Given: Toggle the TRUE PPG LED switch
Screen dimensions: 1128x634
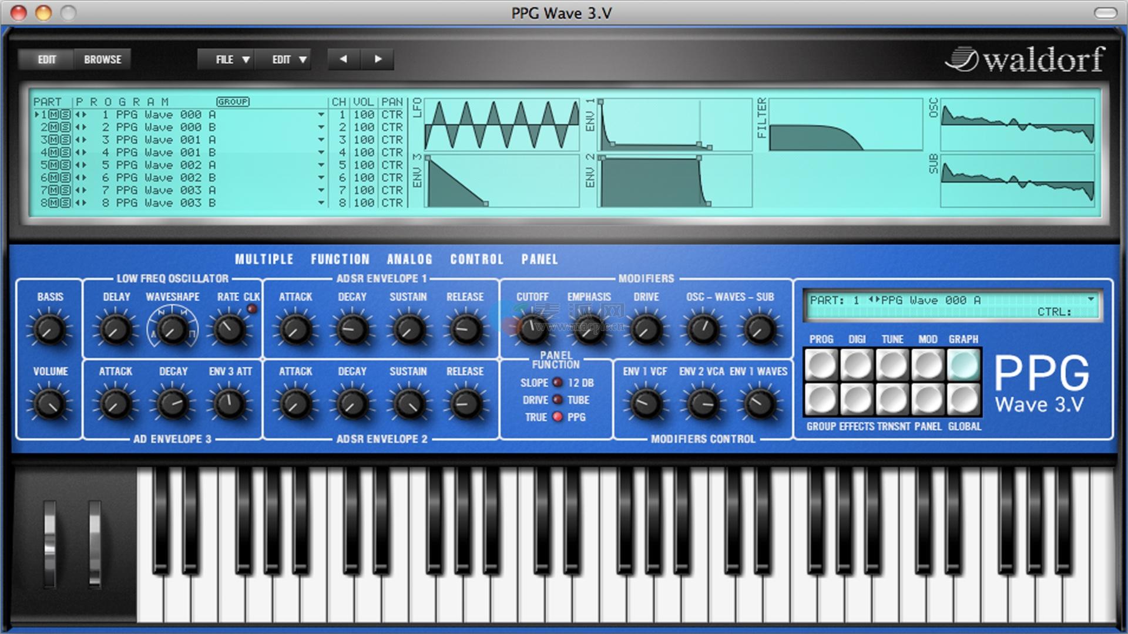Looking at the screenshot, I should point(558,417).
